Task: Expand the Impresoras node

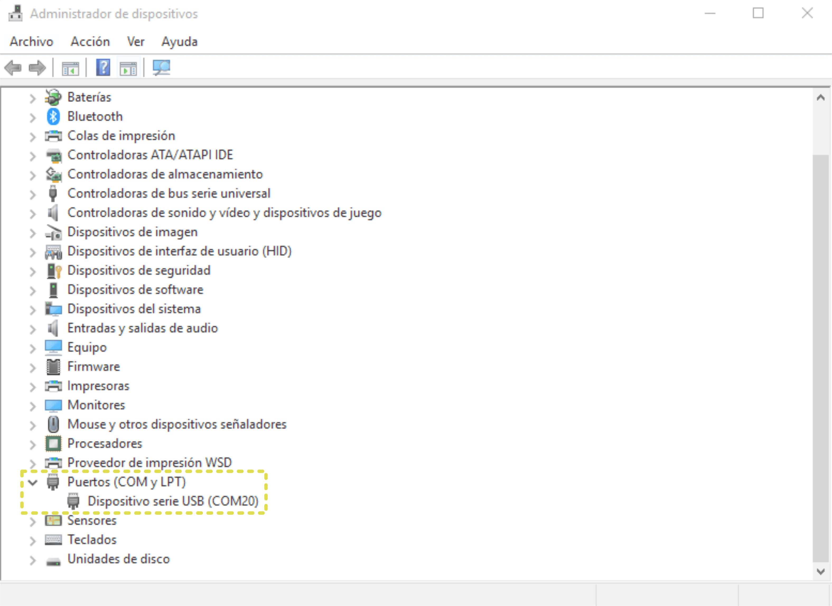Action: (33, 387)
